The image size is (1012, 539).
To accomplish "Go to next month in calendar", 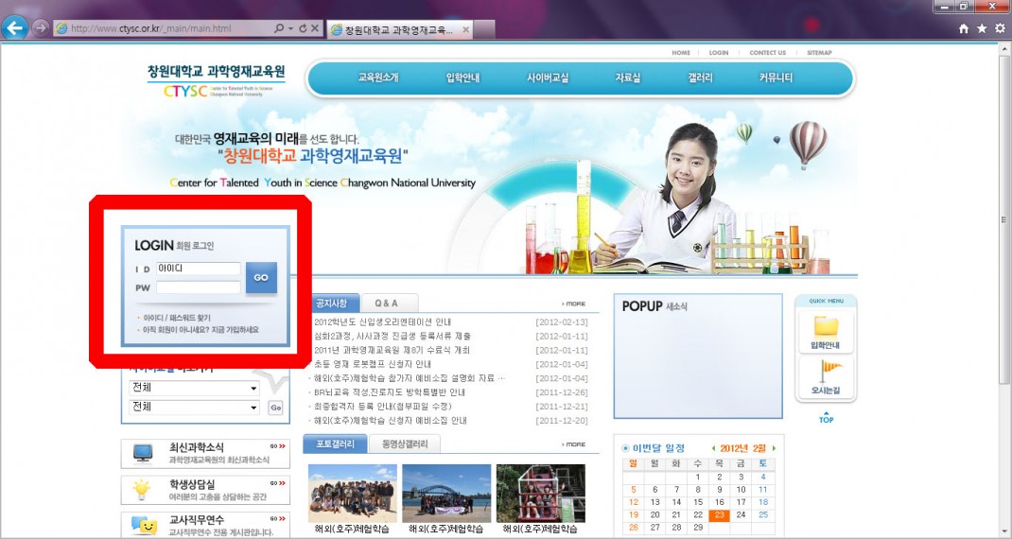I will click(774, 448).
